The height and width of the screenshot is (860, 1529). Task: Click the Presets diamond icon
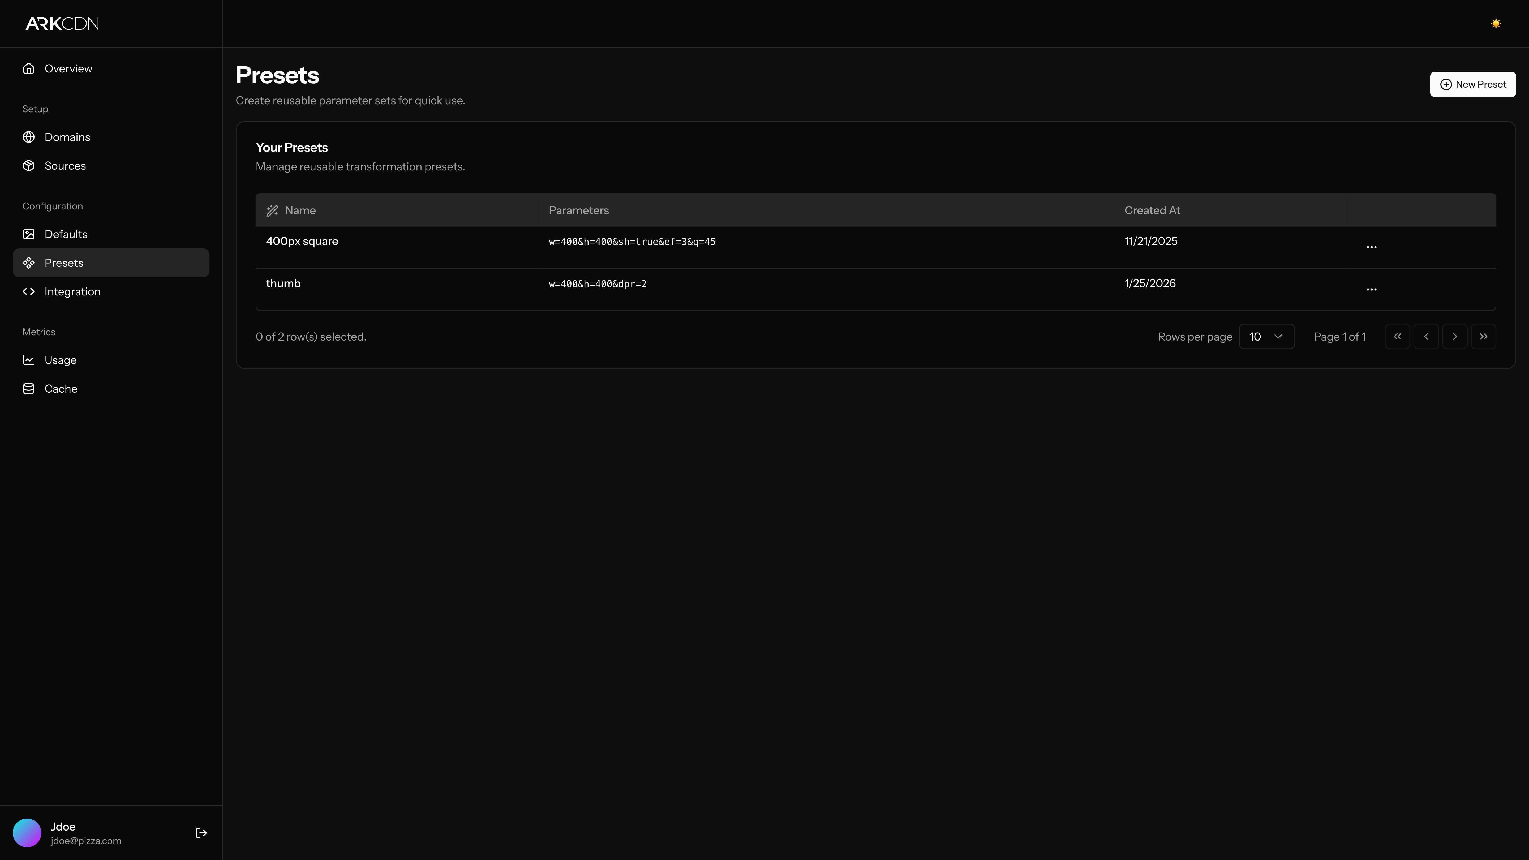[x=28, y=263]
